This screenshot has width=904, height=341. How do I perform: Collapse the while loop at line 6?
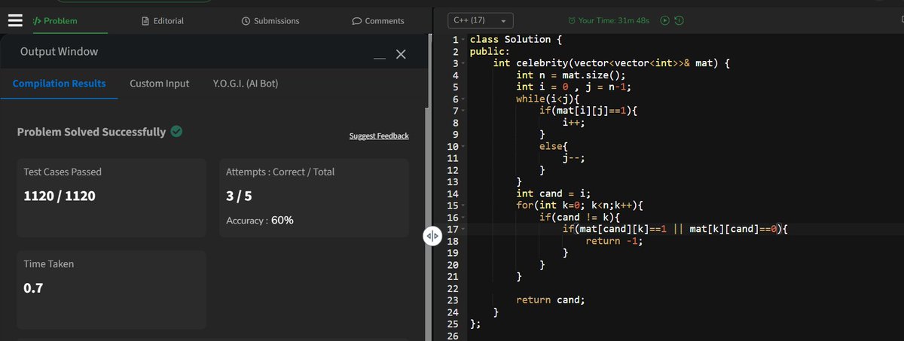pos(464,99)
